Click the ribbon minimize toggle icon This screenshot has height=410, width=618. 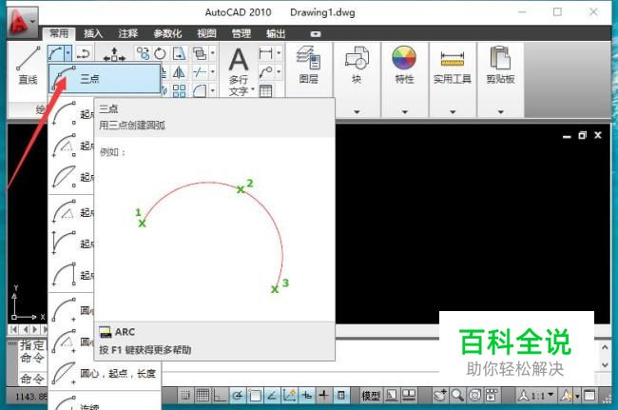[x=316, y=34]
